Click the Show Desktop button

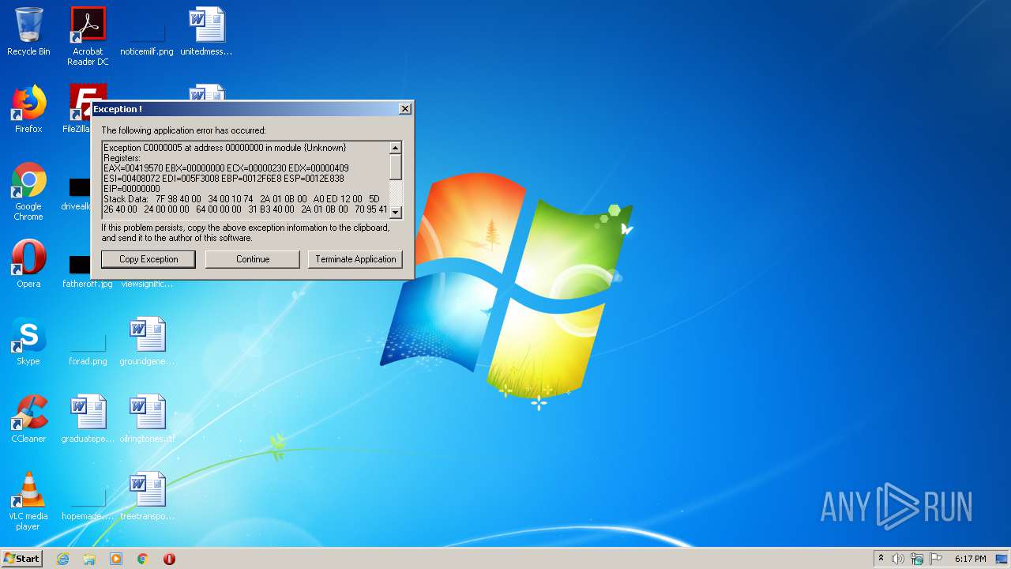(x=1003, y=559)
